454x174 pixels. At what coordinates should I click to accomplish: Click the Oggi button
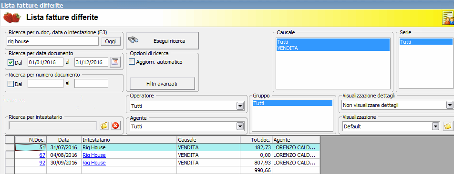110,41
